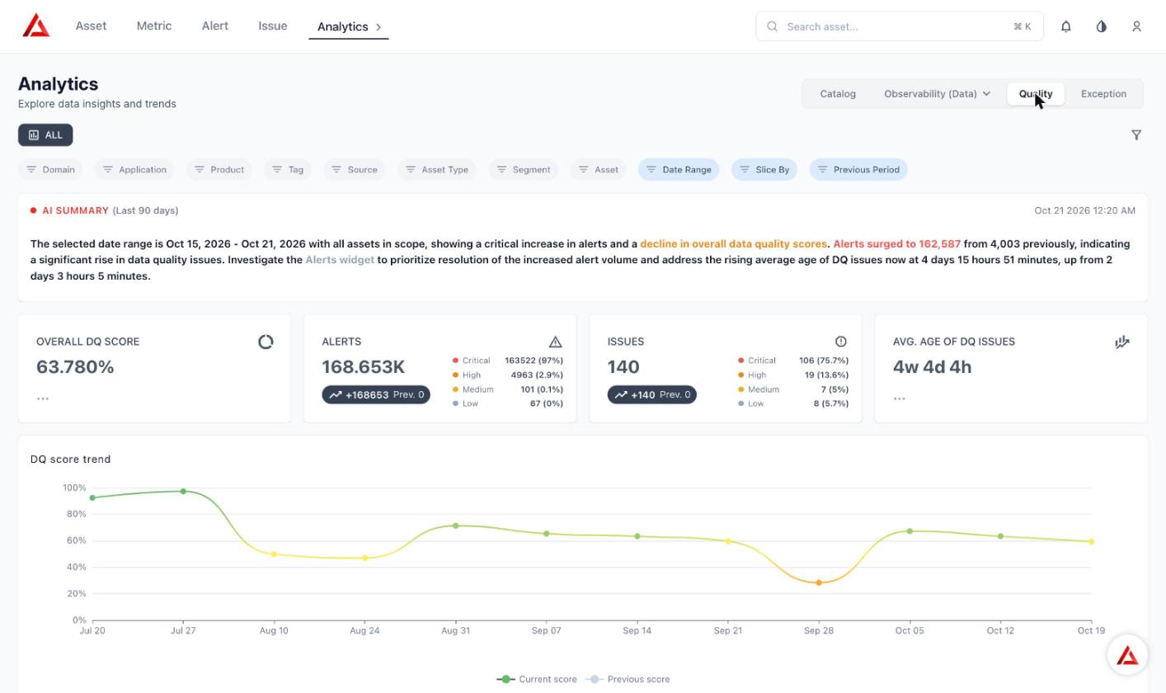Click the ALL dashboard button
This screenshot has height=693, width=1166.
click(x=45, y=134)
